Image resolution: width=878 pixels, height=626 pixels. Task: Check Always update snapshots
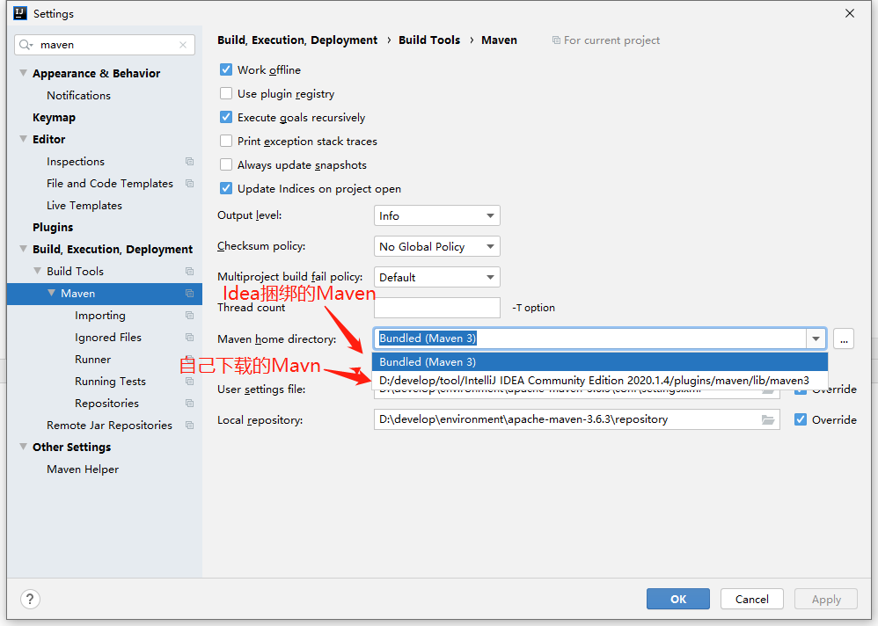226,165
